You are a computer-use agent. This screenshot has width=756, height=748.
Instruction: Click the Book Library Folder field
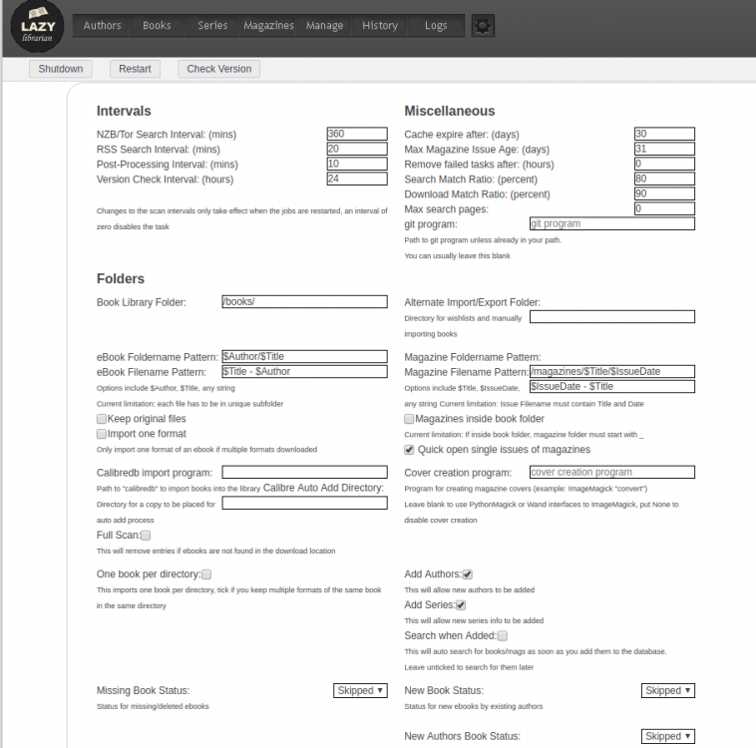304,301
